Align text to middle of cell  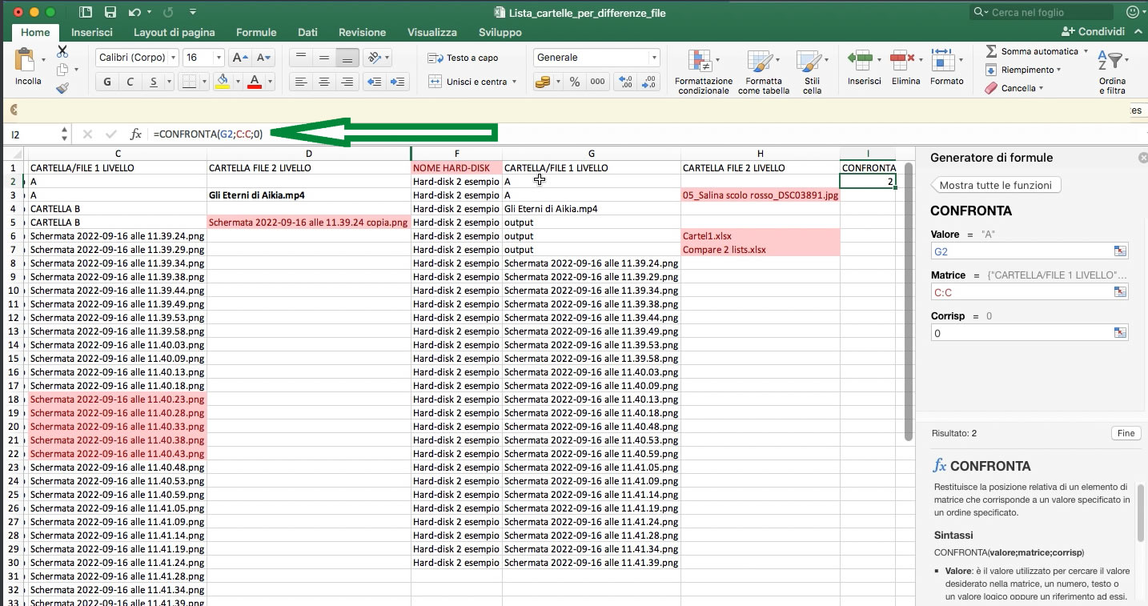pos(323,58)
